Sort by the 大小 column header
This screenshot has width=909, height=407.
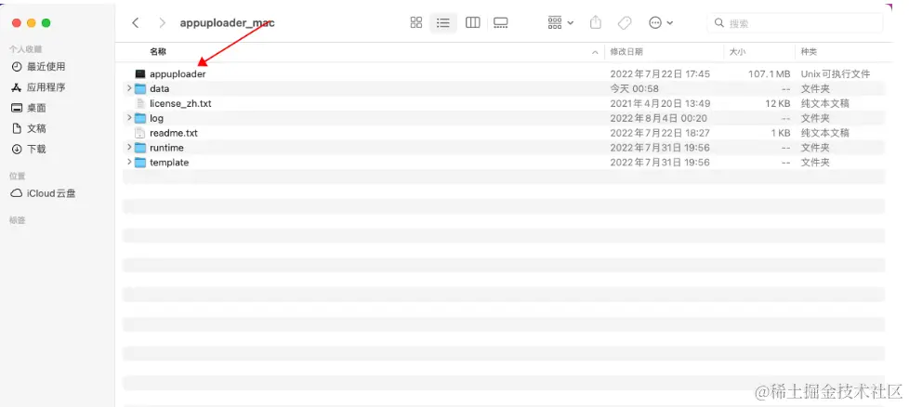coord(737,52)
